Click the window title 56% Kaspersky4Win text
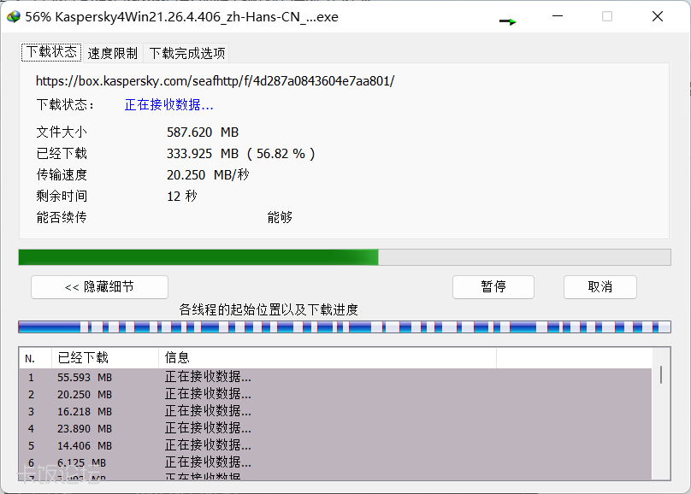The width and height of the screenshot is (691, 494). (x=181, y=17)
